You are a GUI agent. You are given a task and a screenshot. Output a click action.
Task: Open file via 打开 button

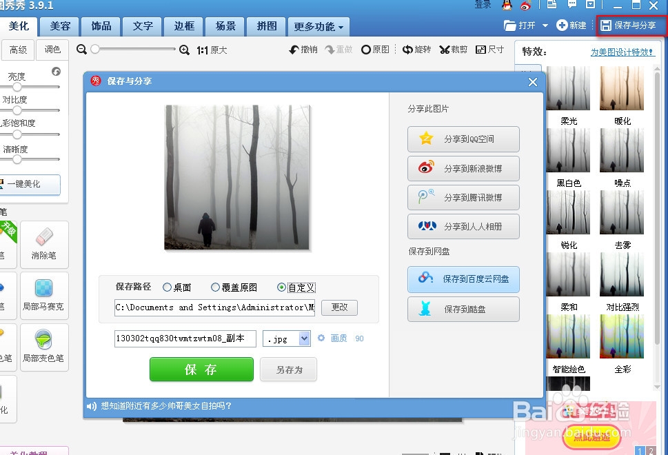click(519, 26)
